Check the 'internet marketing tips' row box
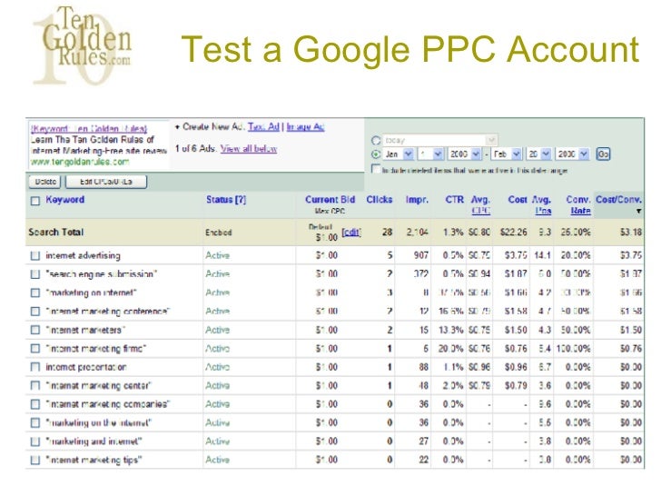This screenshot has width=661, height=496. coord(35,460)
